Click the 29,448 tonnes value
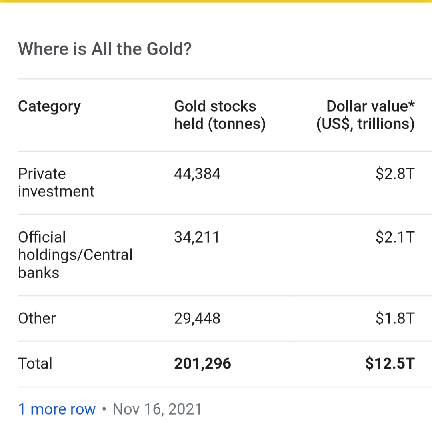This screenshot has height=425, width=432. click(197, 318)
